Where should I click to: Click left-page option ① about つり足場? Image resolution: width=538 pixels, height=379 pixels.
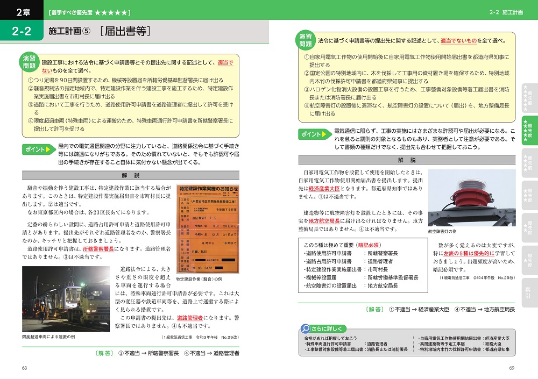pos(125,80)
